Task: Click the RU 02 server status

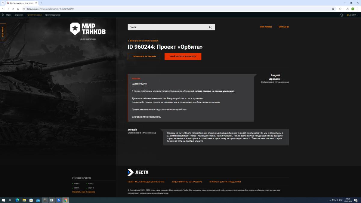Action: click(x=76, y=183)
